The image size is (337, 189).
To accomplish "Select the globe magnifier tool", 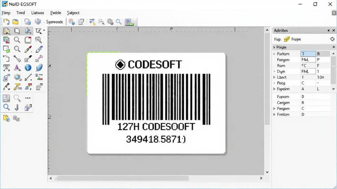I will (17, 77).
